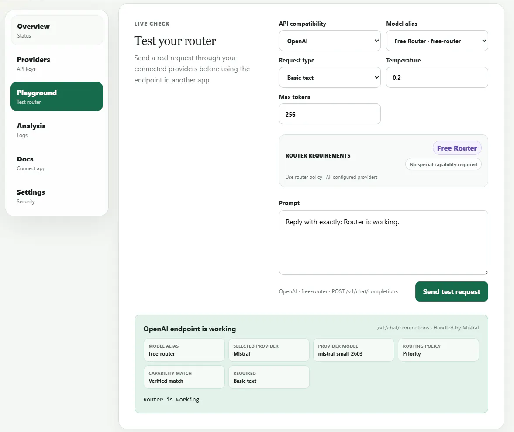
Task: Focus the Max tokens field
Action: tap(330, 114)
